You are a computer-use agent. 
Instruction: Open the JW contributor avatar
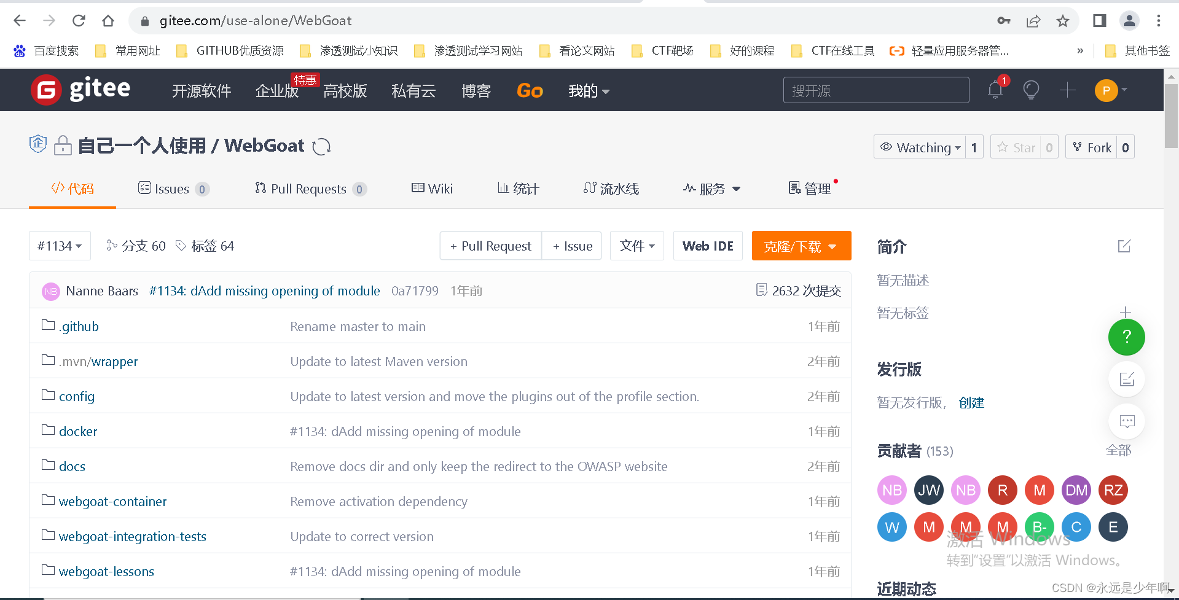click(929, 490)
